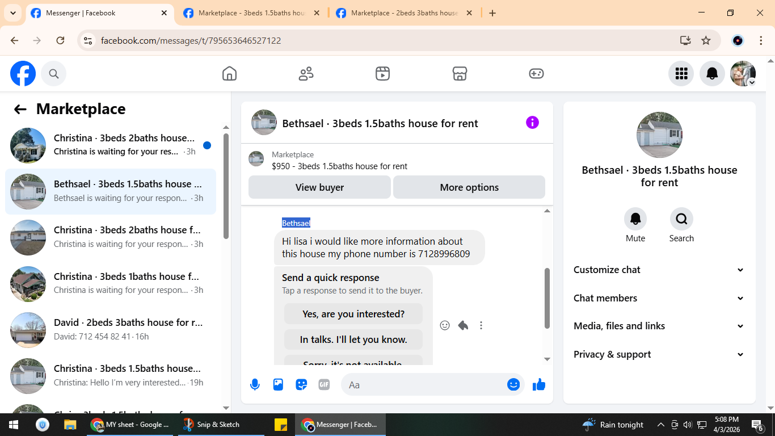Image resolution: width=775 pixels, height=436 pixels.
Task: Open Sticky Notes taskbar icon
Action: [x=280, y=425]
